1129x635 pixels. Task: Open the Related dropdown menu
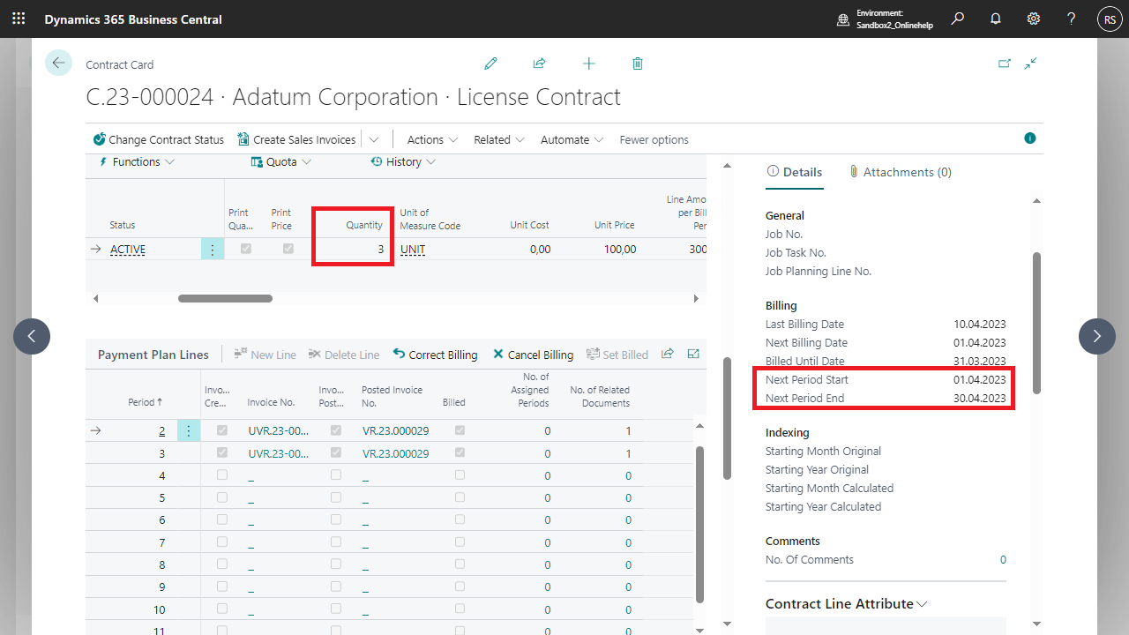pos(498,139)
